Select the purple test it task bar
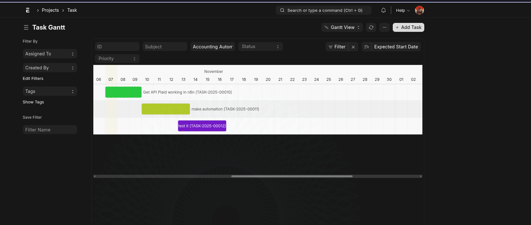The height and width of the screenshot is (225, 531). 202,126
